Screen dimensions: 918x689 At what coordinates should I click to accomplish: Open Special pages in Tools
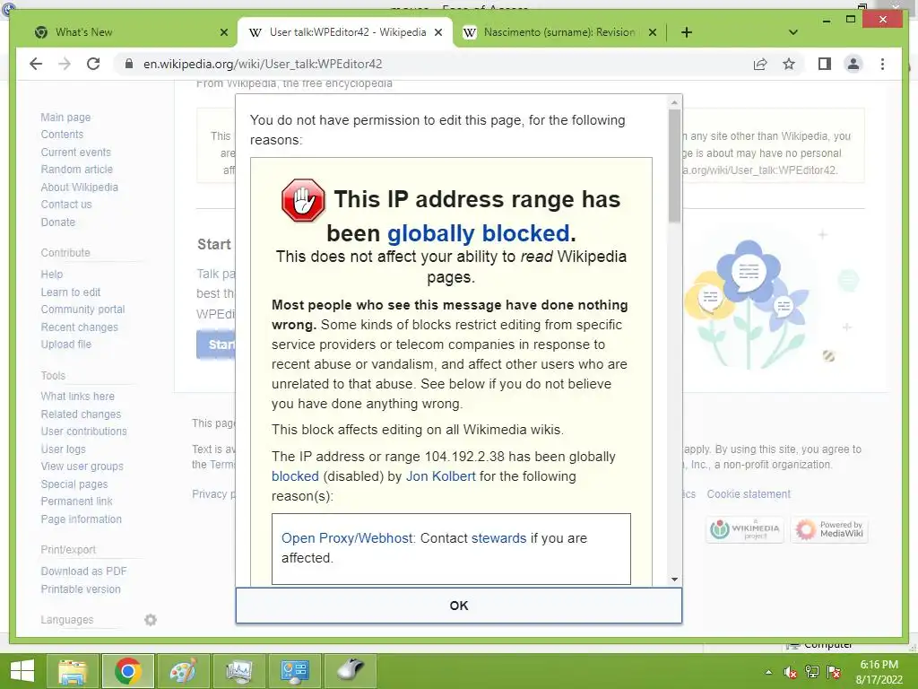pos(74,484)
